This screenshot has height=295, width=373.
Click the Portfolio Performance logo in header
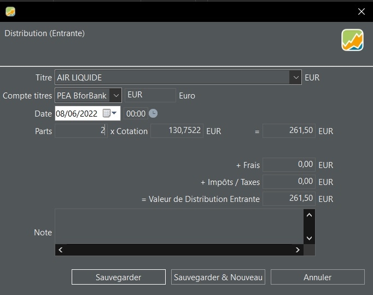pos(352,40)
